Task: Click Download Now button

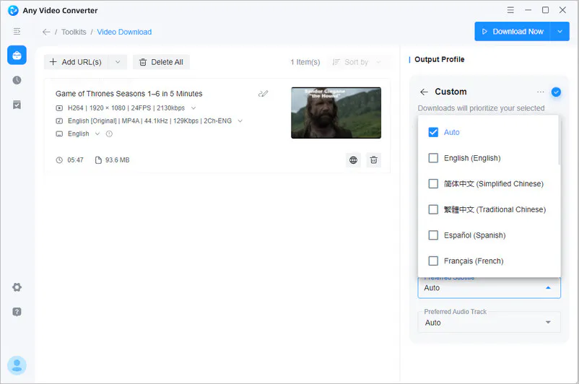Action: [513, 31]
